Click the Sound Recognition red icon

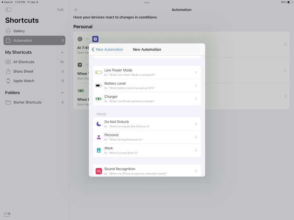pyautogui.click(x=98, y=171)
